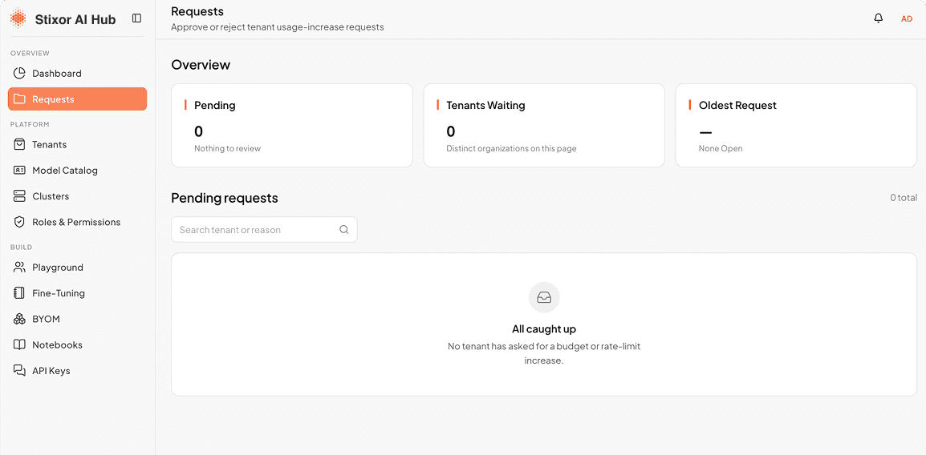The width and height of the screenshot is (926, 455).
Task: Click the Oldest Request card heading
Action: [x=737, y=106]
